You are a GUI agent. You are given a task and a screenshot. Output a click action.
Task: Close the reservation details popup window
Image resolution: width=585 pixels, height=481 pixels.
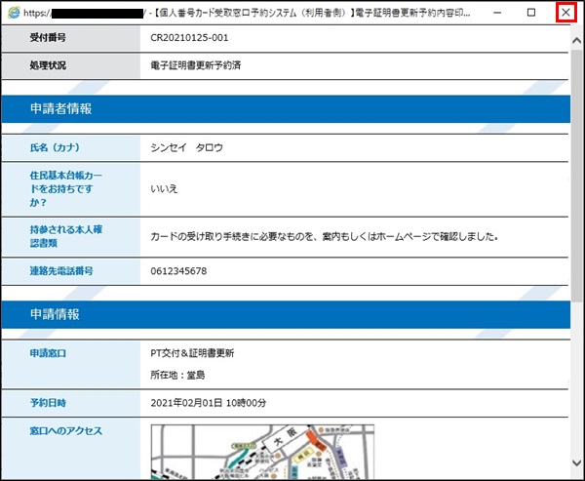click(565, 14)
